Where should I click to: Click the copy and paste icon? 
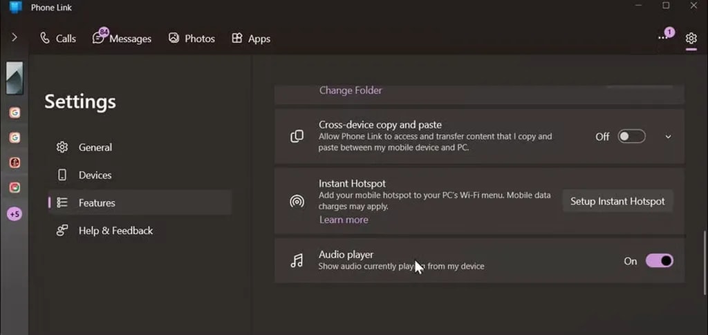click(x=297, y=136)
